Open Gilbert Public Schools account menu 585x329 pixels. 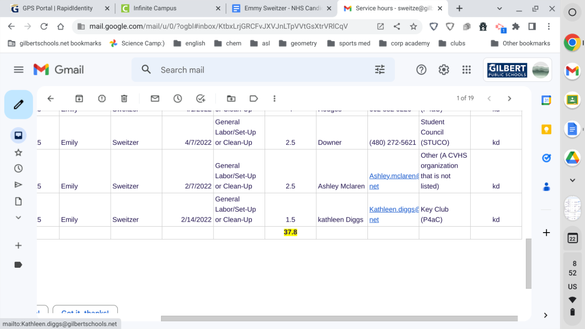coord(517,70)
